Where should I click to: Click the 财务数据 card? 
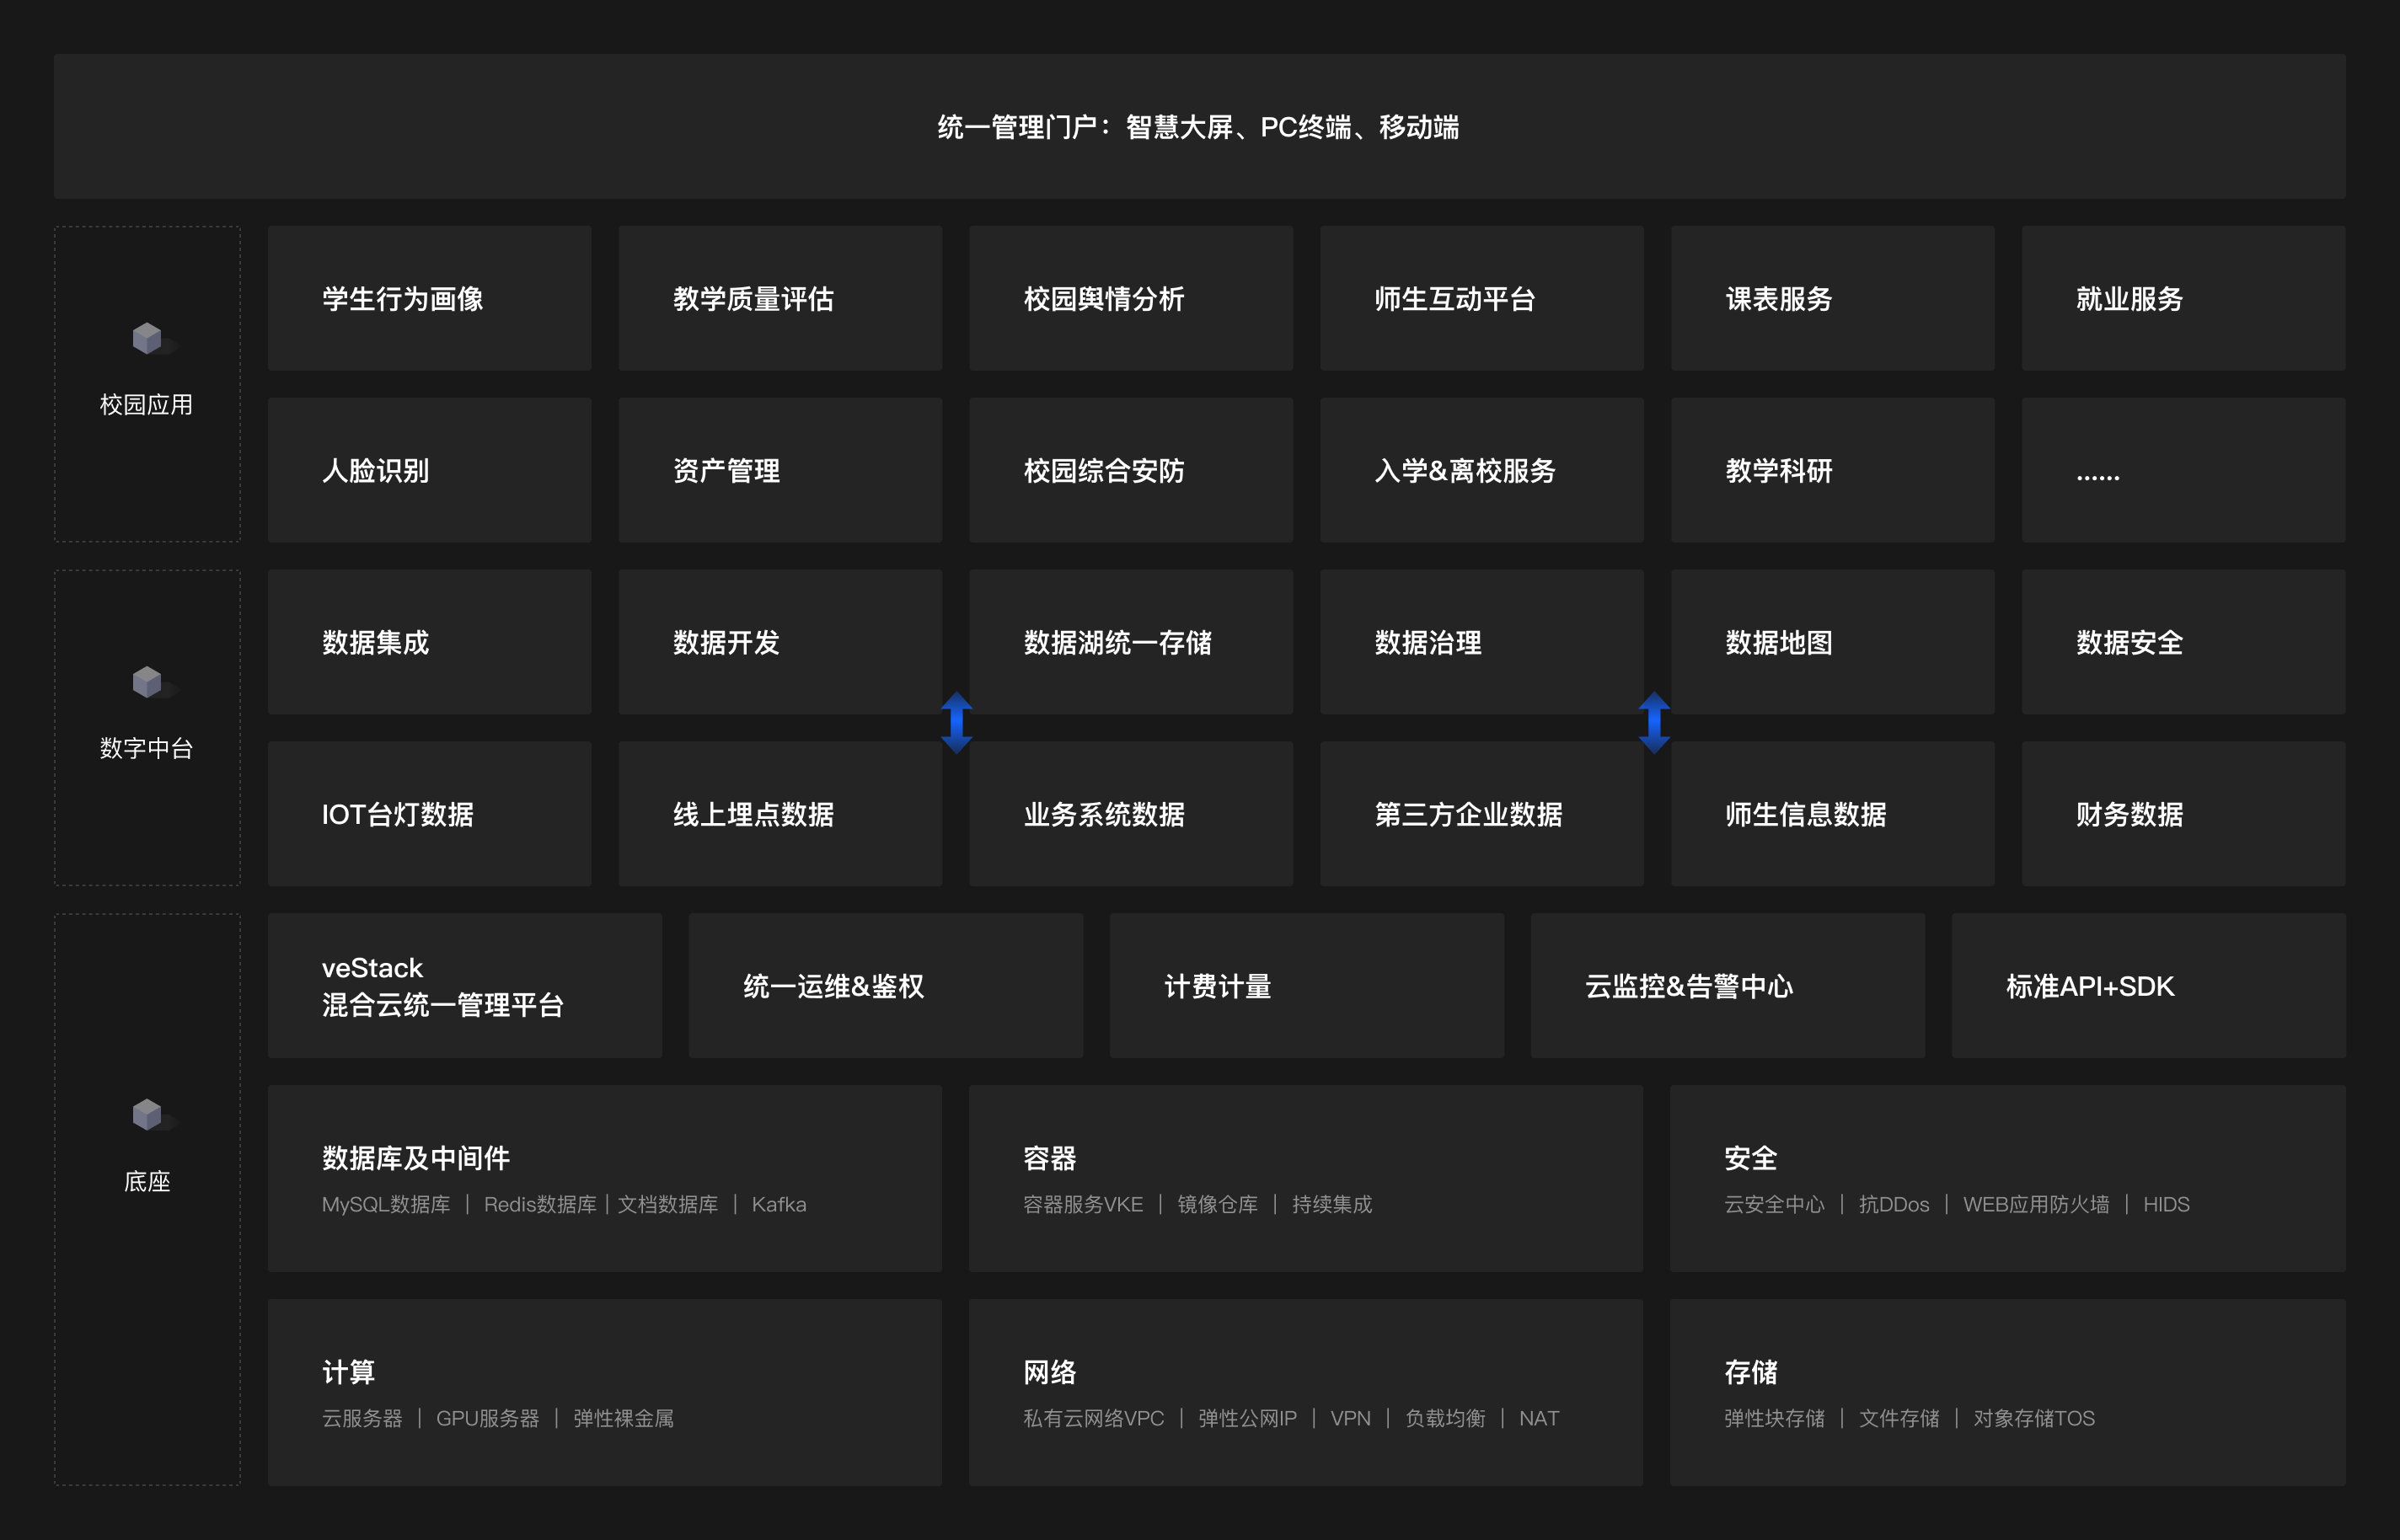[x=2183, y=814]
